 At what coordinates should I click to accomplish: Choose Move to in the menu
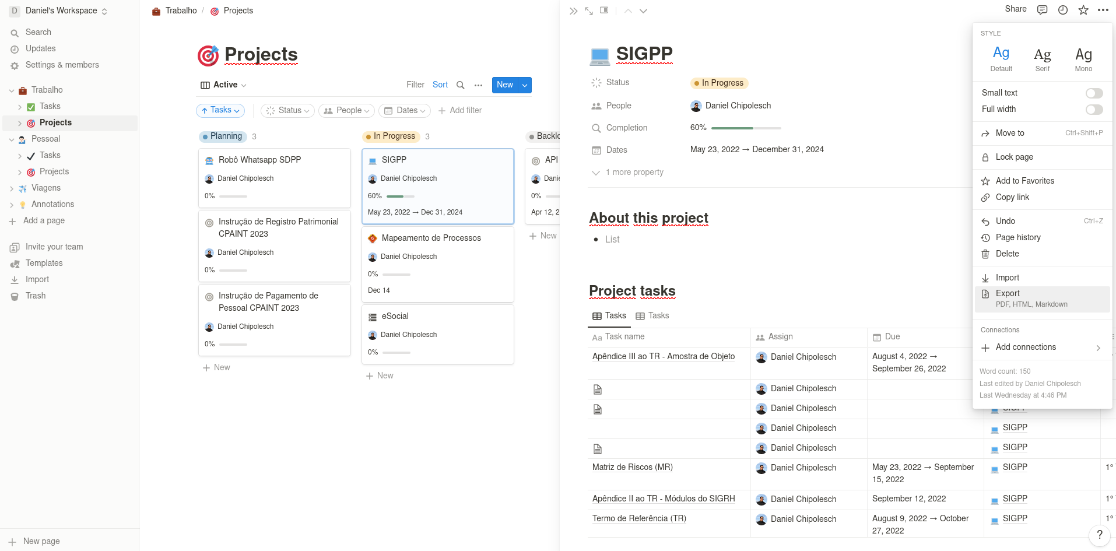point(1010,133)
